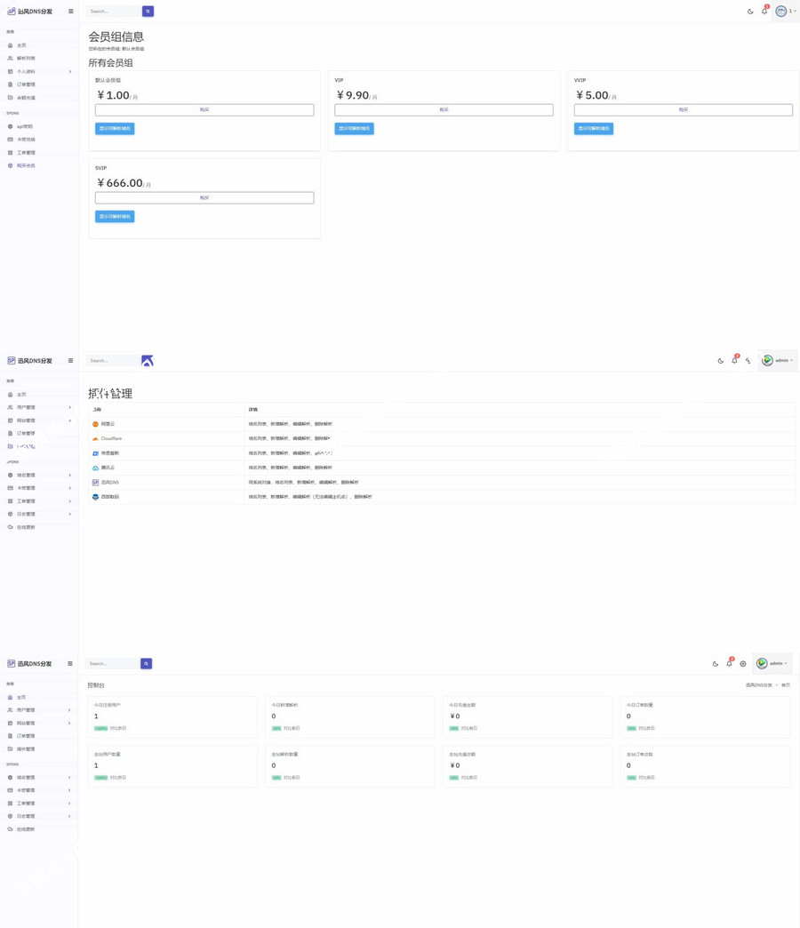The width and height of the screenshot is (800, 928).
Task: Click the 西部数码 plugin logo
Action: pos(95,497)
